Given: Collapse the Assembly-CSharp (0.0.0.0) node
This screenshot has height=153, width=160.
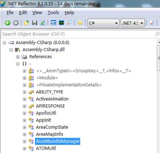Looking at the screenshot, I should (x=4, y=43).
